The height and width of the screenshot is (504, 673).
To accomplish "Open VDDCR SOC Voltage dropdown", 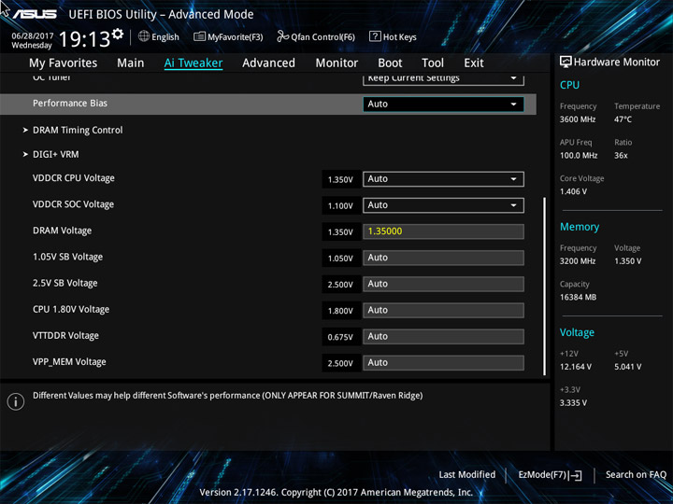I will click(443, 205).
